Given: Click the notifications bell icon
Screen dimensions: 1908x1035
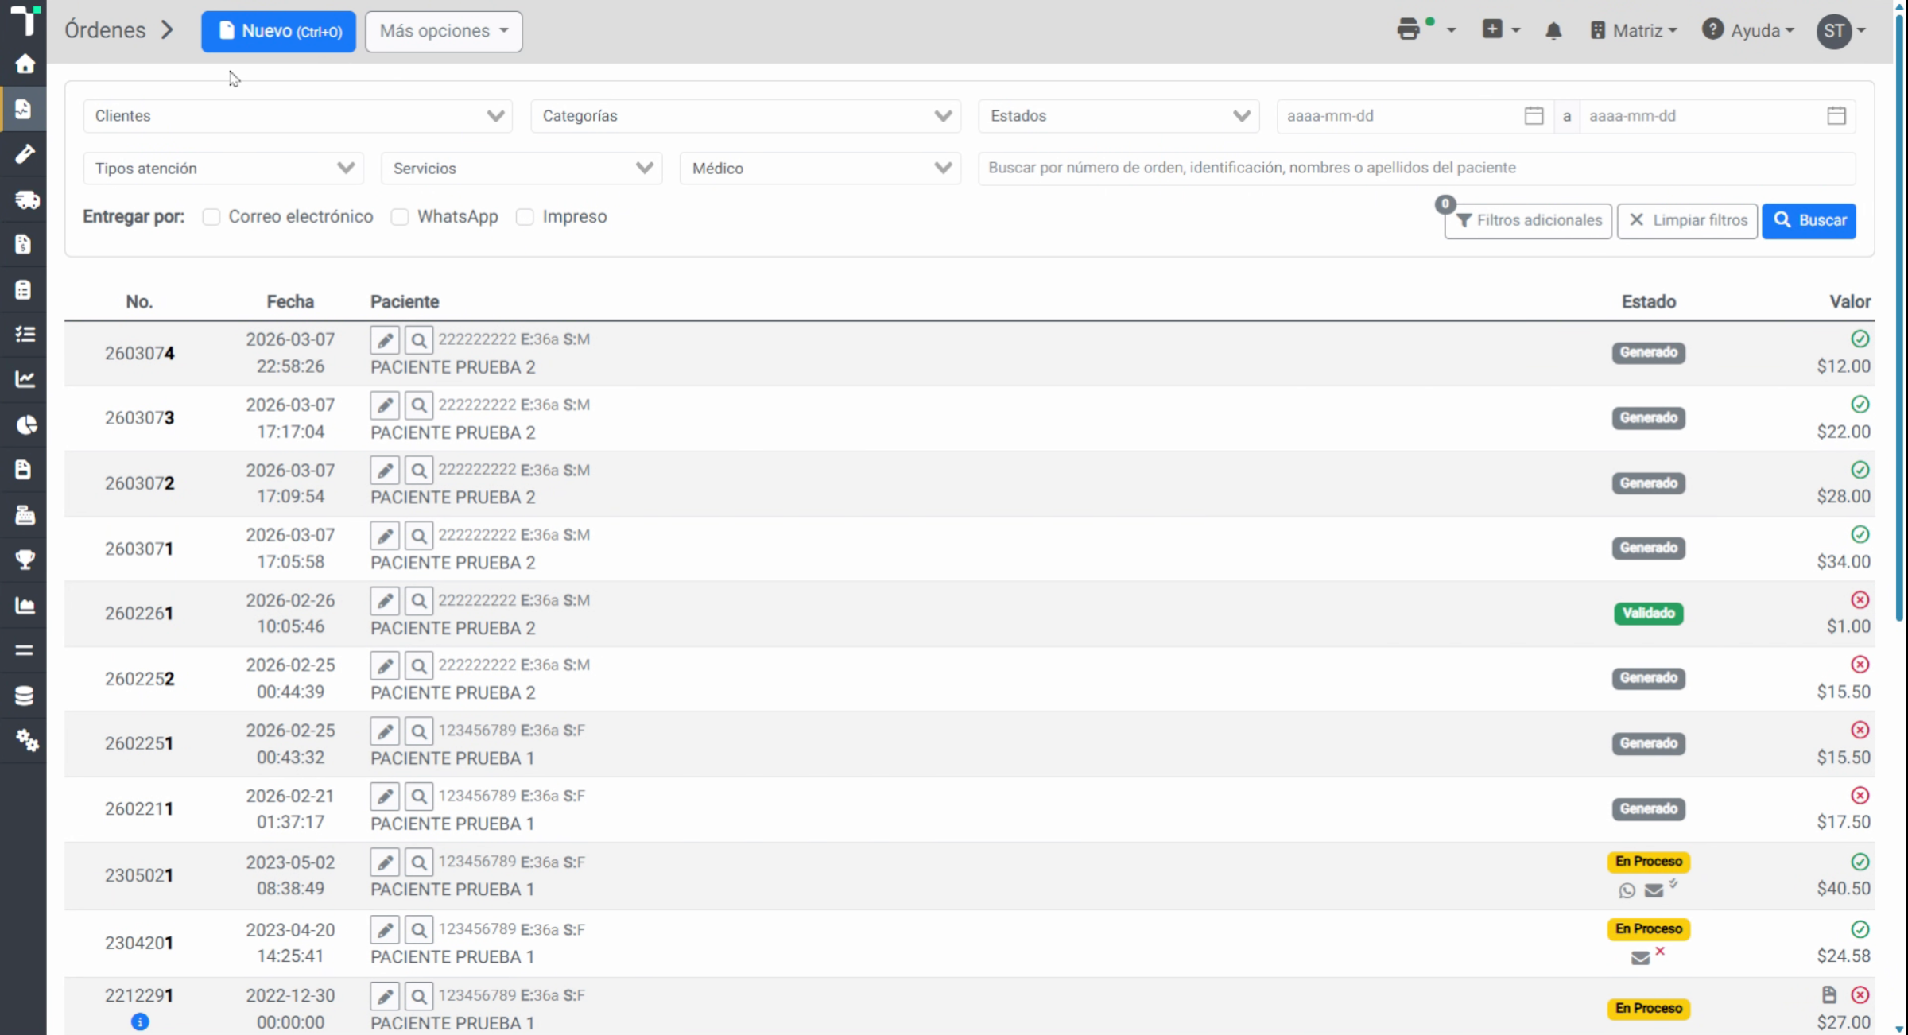Looking at the screenshot, I should [1553, 30].
